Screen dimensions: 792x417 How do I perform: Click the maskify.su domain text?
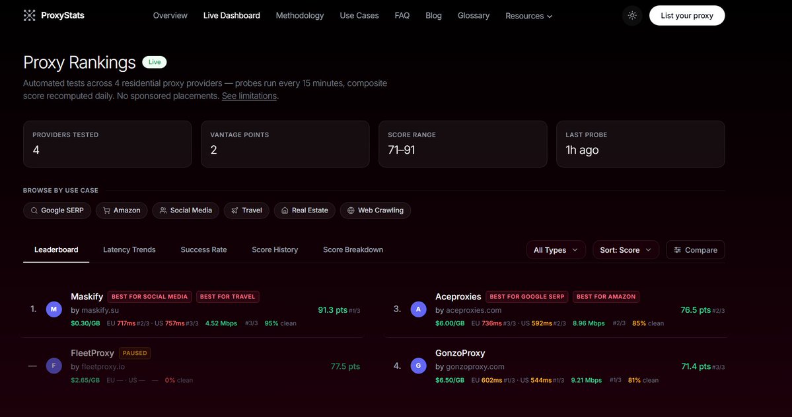(100, 310)
